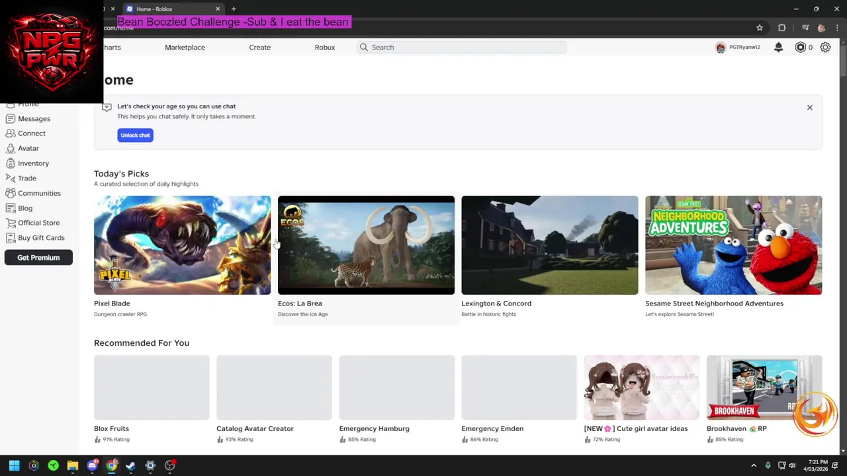Click the PGTRyanw12 username

(x=744, y=48)
